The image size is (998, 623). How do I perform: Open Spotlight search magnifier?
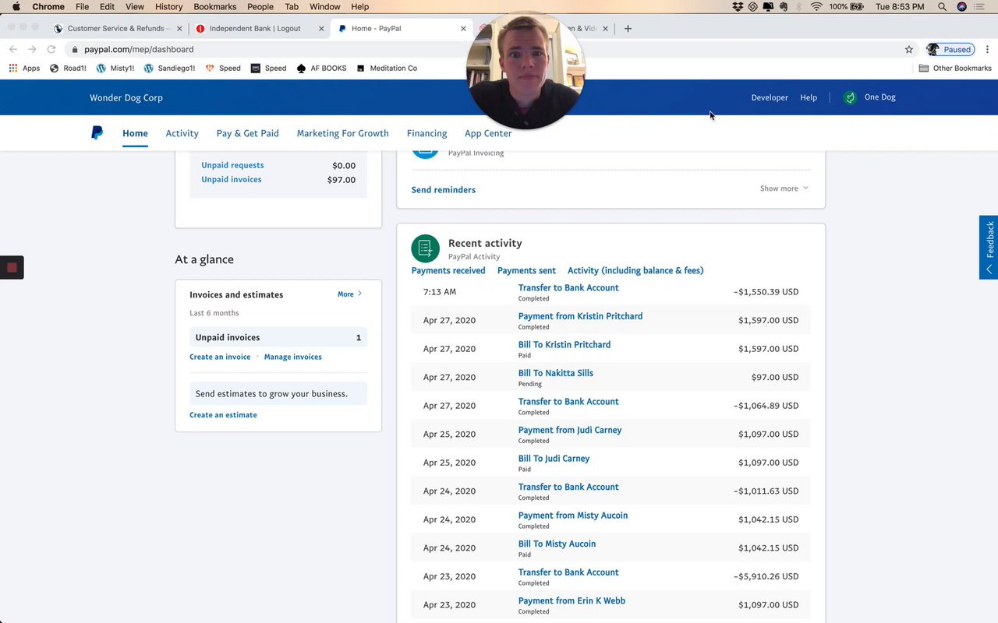[942, 7]
